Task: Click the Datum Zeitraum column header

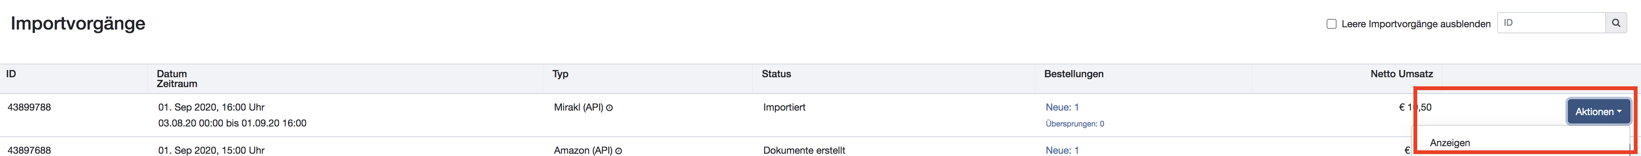Action: [x=177, y=79]
